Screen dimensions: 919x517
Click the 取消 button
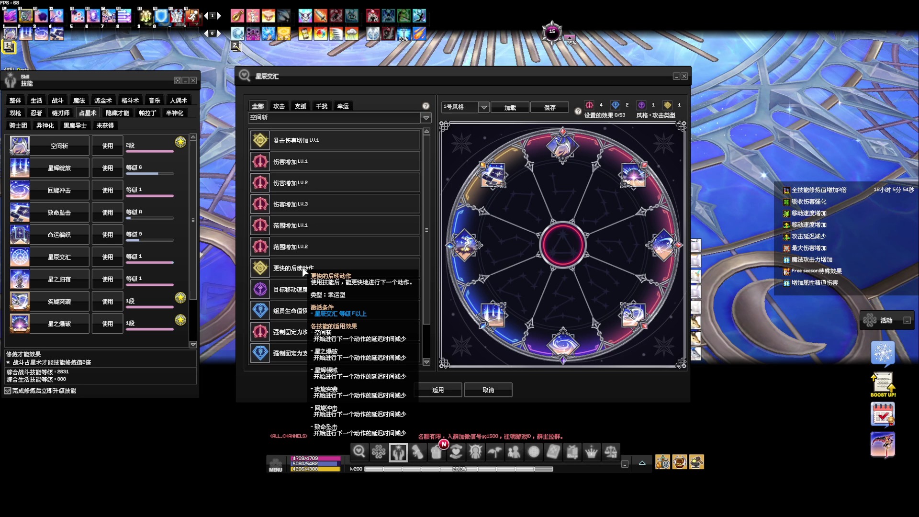coord(488,390)
